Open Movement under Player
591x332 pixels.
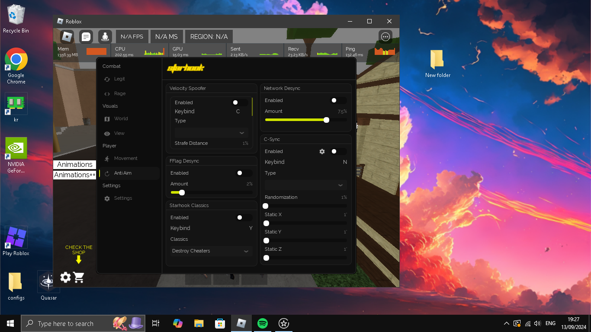(125, 159)
